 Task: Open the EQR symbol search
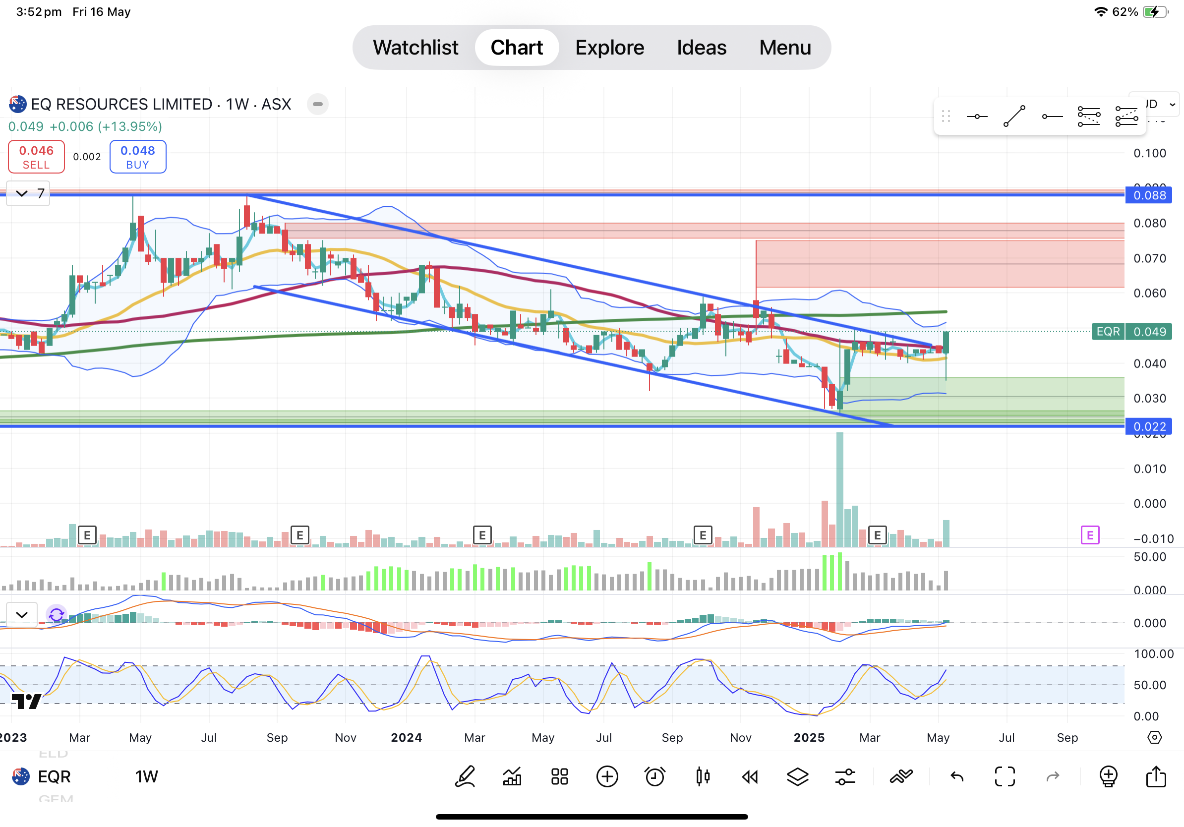(x=54, y=776)
